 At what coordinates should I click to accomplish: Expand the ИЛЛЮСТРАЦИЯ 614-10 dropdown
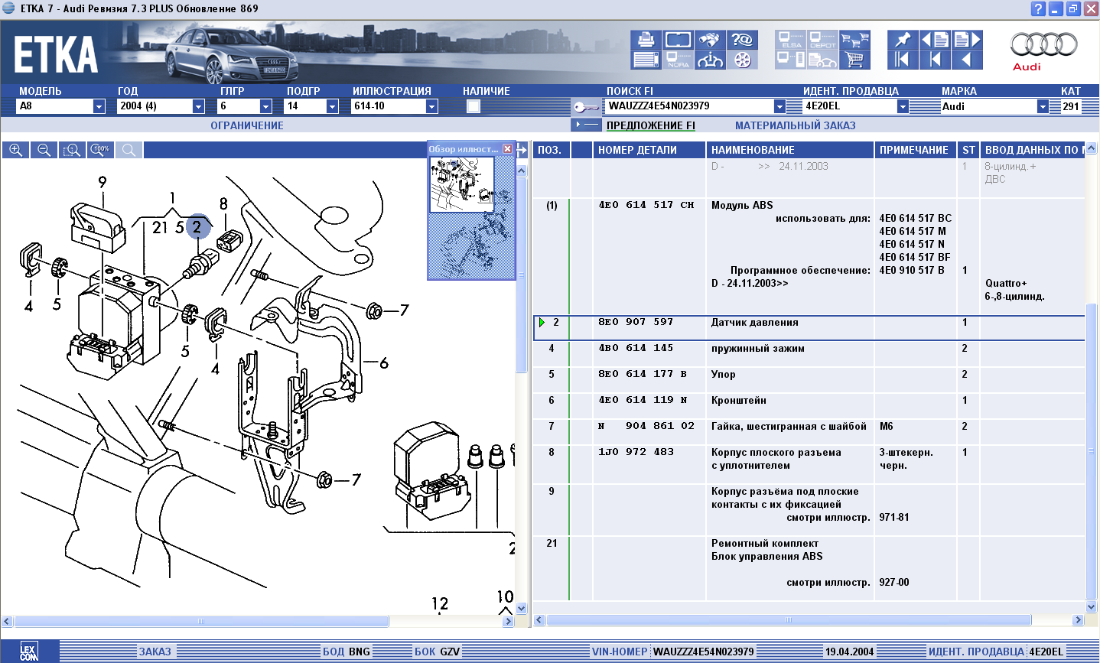pos(431,106)
